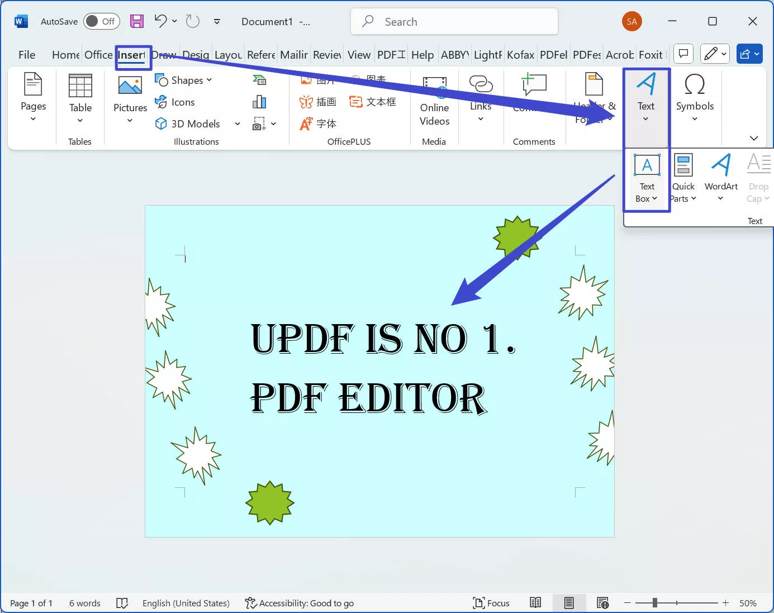Screen dimensions: 774x613
Task: Expand the Pictures dropdown
Action: [x=130, y=120]
